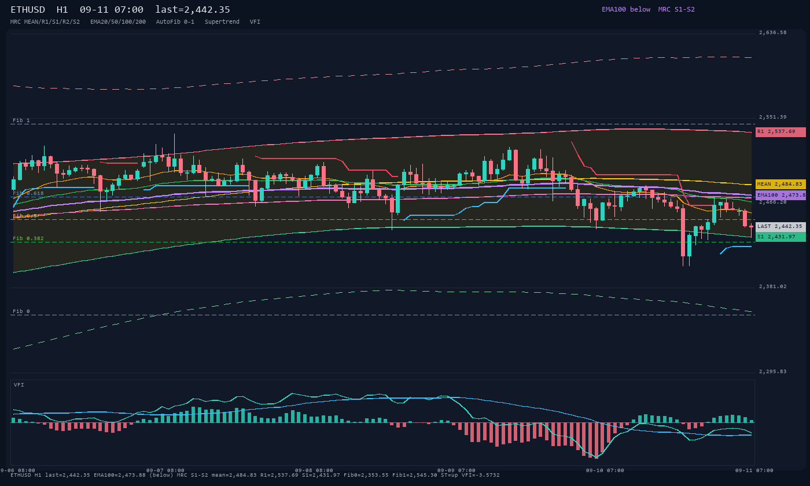Click the VFI entry in the indicator legend row

pyautogui.click(x=255, y=21)
